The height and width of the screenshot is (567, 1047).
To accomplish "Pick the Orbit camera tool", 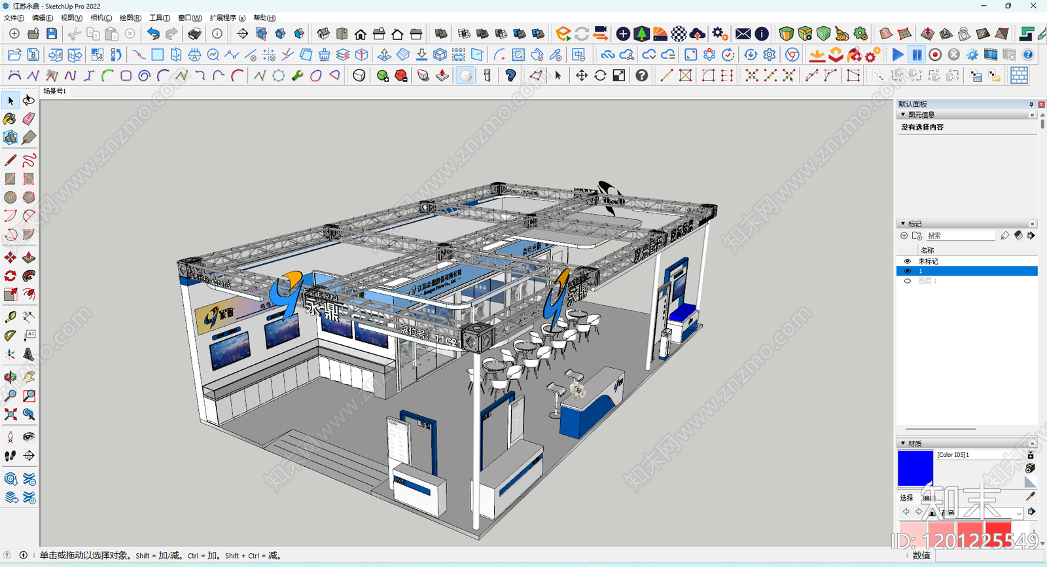I will point(10,377).
